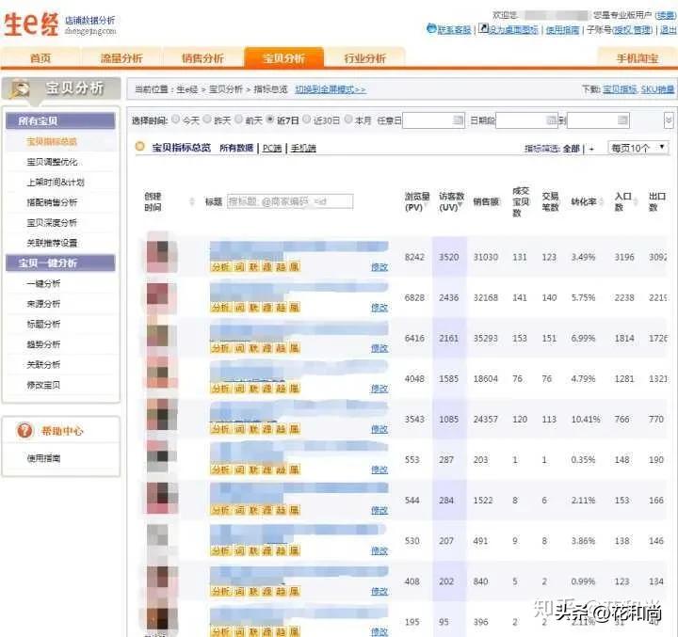
Task: Switch to the 行业分析 tab
Action: tap(364, 58)
